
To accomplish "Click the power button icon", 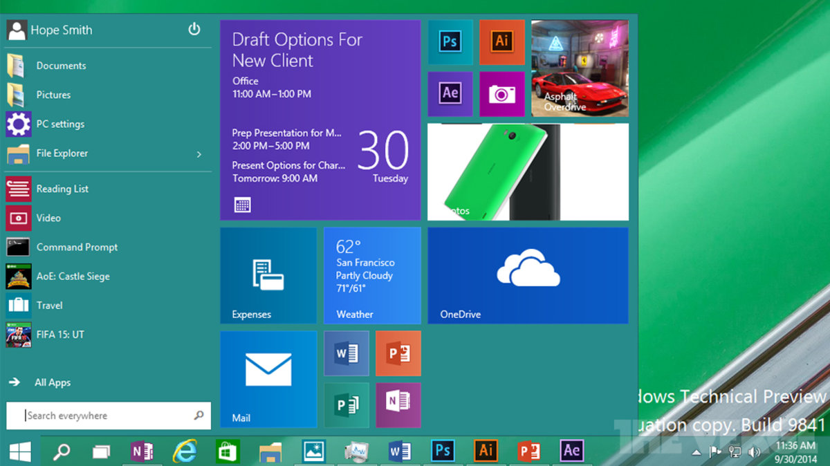I will coord(194,29).
